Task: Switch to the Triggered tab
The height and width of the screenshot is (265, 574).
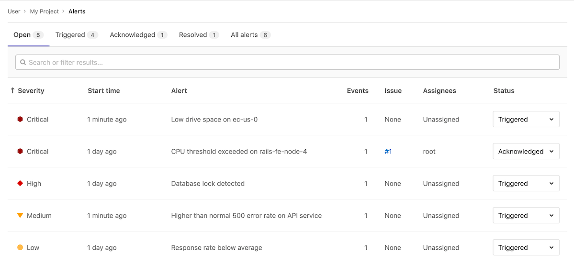Action: [77, 35]
